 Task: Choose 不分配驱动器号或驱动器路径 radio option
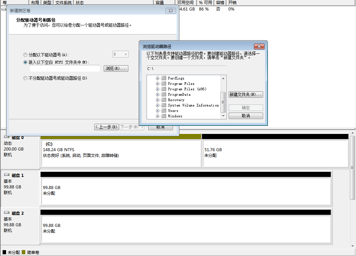pos(25,78)
